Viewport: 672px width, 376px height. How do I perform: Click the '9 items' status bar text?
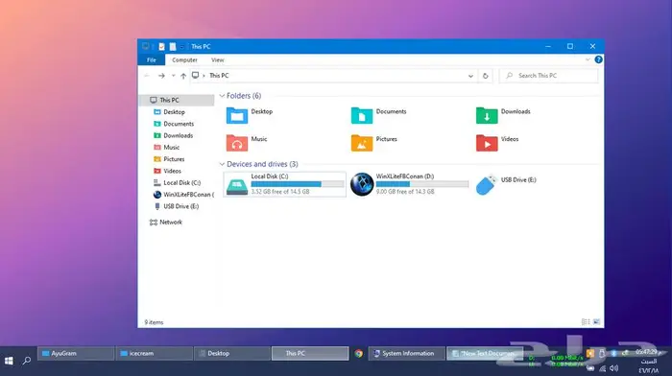click(x=154, y=322)
